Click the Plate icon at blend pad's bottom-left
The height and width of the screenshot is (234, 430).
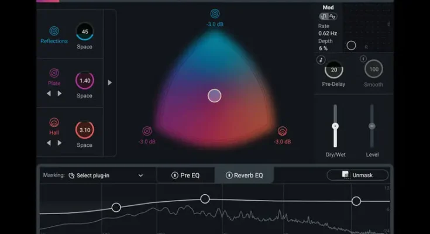(x=147, y=131)
